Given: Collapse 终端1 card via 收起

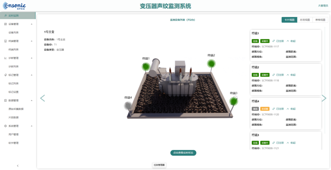Looking at the screenshot, I should pyautogui.click(x=291, y=41).
